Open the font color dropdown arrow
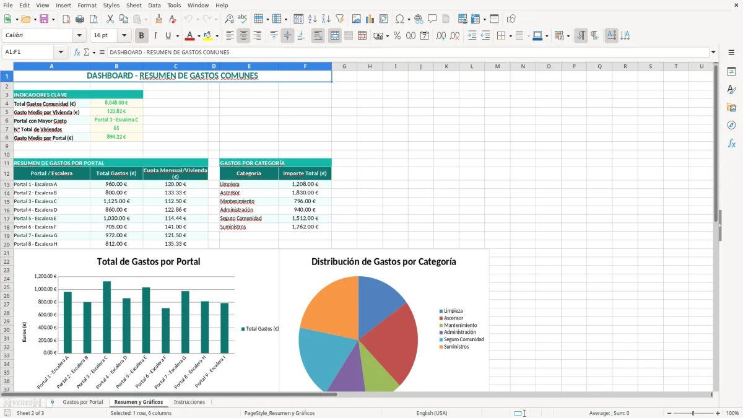 [x=198, y=36]
